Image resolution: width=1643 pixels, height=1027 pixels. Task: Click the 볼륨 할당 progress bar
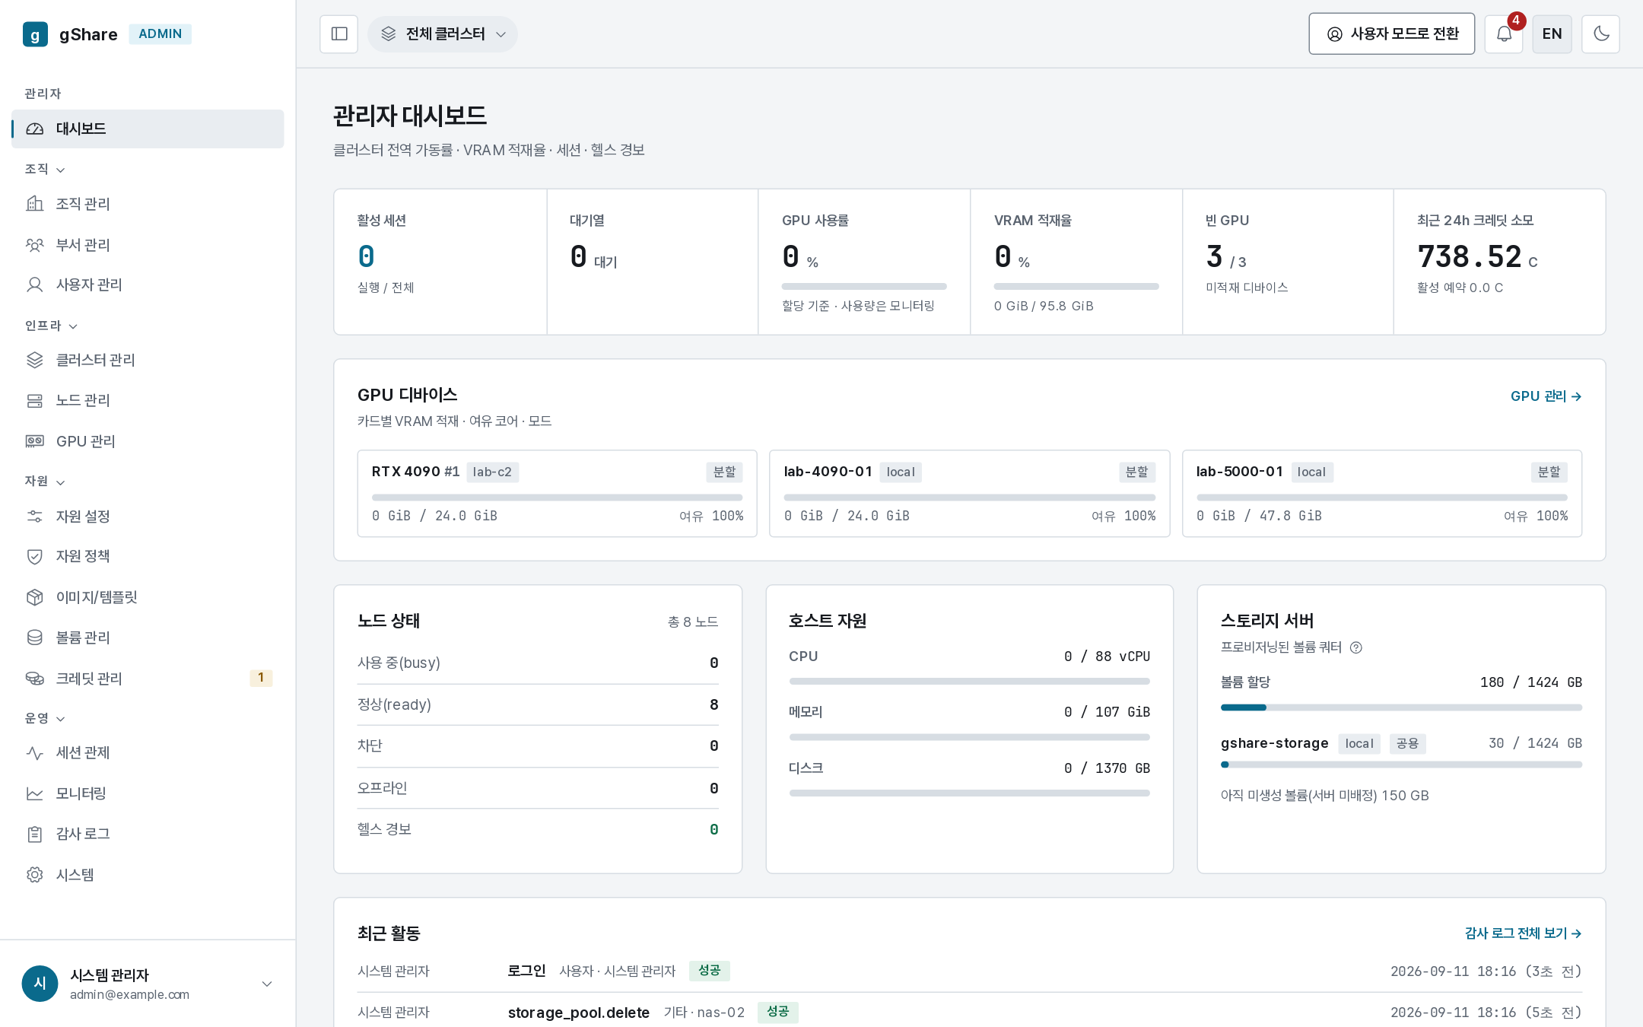[x=1401, y=707]
